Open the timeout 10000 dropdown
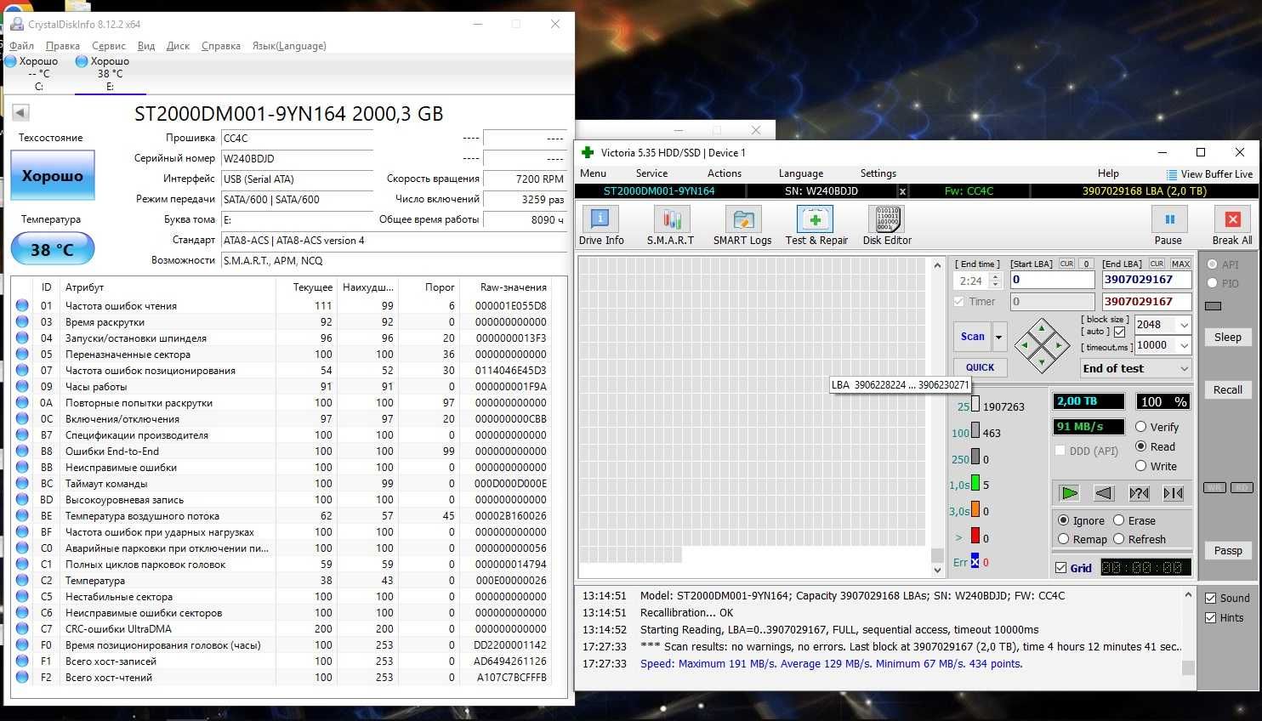Viewport: 1262px width, 721px height. pyautogui.click(x=1184, y=345)
